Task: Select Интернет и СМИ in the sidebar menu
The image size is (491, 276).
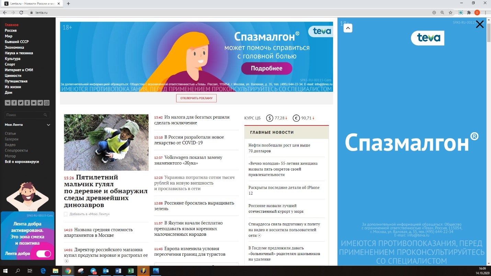Action: 19,70
